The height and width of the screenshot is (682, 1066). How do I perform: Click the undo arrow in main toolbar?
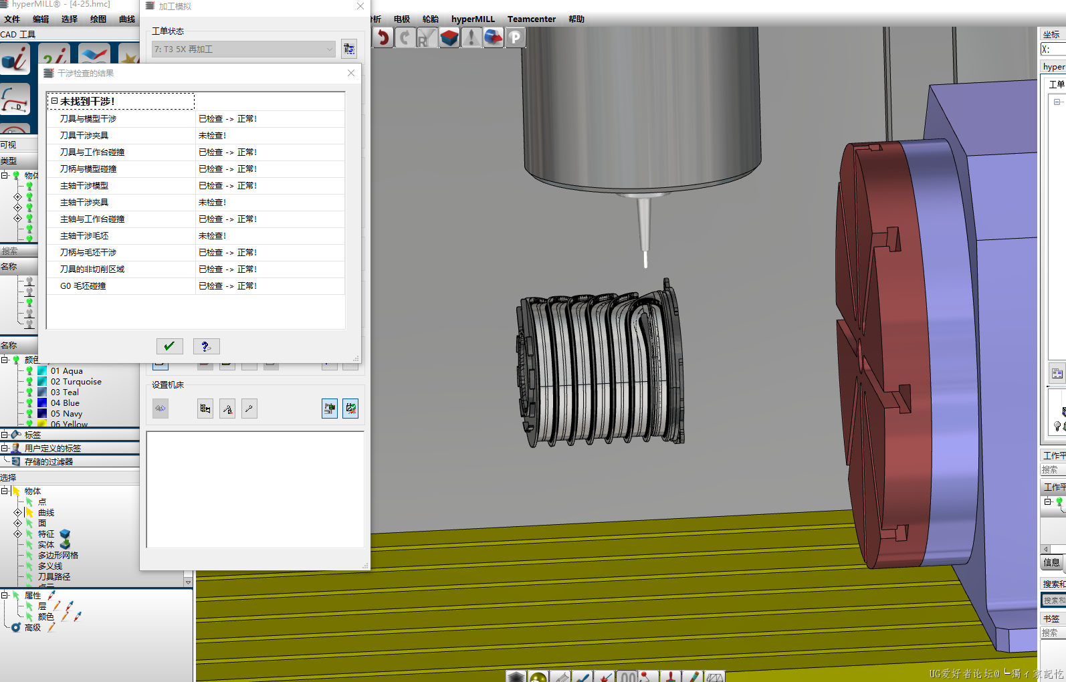tap(383, 37)
